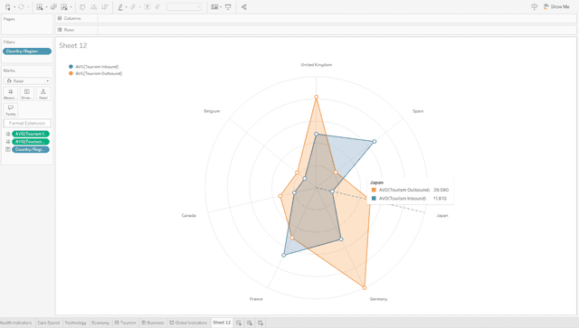579x328 pixels.
Task: Switch to the Technology tab
Action: pos(75,323)
